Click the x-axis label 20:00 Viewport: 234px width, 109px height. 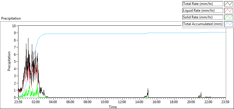tap(191, 102)
